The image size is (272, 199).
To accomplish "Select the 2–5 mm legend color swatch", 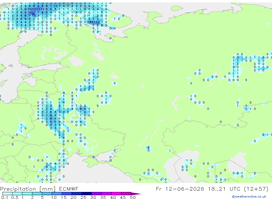I will tap(37, 194).
